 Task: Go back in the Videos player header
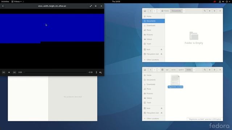pos(3,6)
